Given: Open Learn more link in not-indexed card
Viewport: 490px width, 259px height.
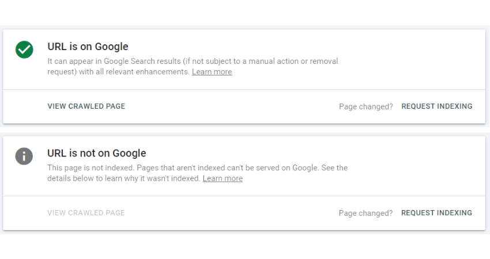Looking at the screenshot, I should pos(223,178).
